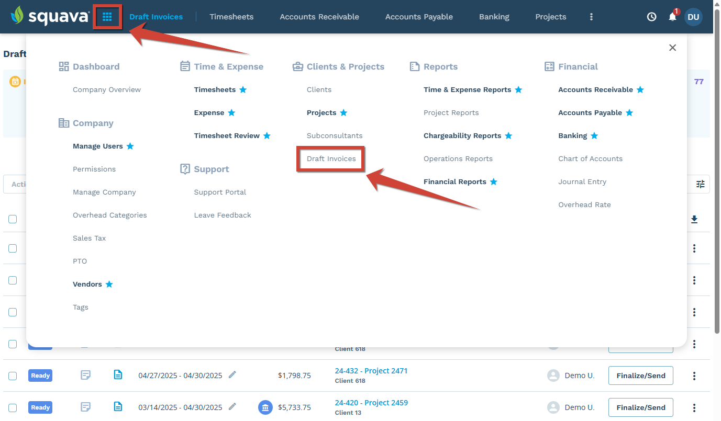
Task: Open Overhead Rate menu entry
Action: 585,204
